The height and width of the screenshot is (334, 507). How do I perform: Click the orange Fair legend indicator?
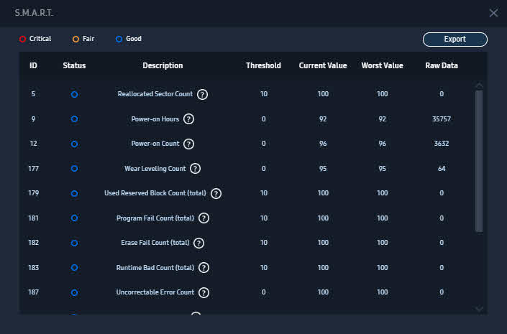point(76,39)
